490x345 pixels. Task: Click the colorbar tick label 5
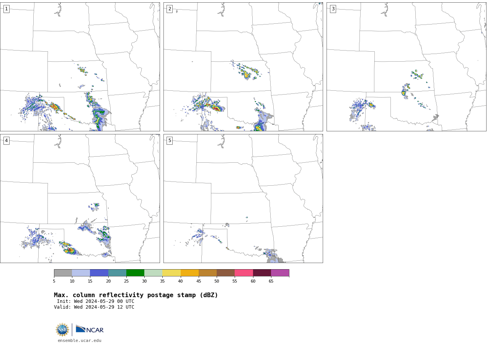[x=54, y=281]
